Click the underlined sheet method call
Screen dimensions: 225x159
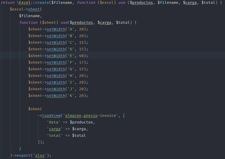[x=34, y=9]
